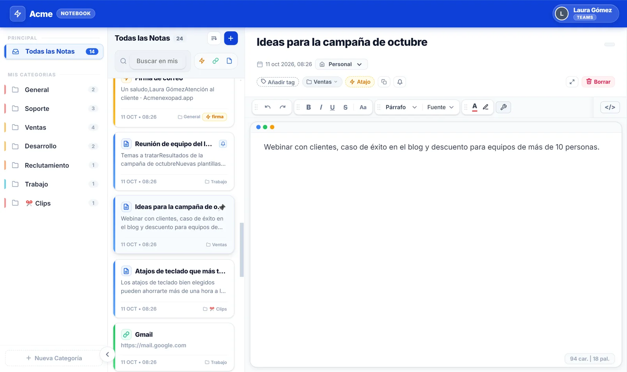This screenshot has height=372, width=627.
Task: Click the firma tag on signature note
Action: 215,117
